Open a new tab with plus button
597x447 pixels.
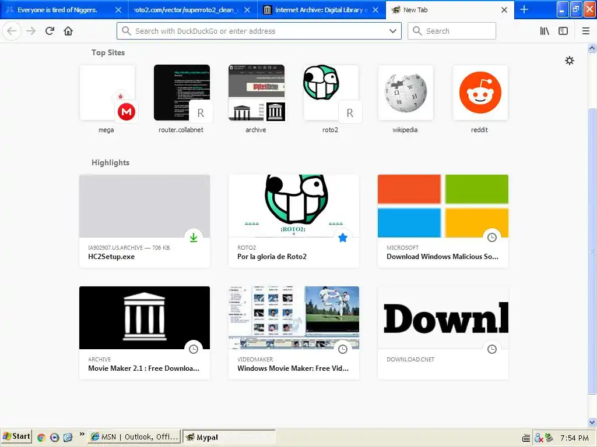tap(524, 9)
